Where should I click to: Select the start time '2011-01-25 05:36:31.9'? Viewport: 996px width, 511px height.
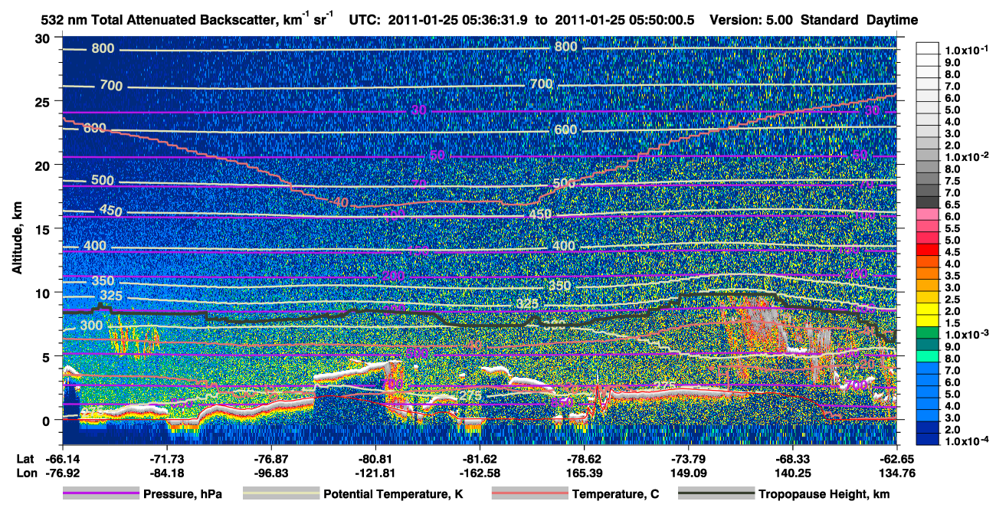(457, 21)
